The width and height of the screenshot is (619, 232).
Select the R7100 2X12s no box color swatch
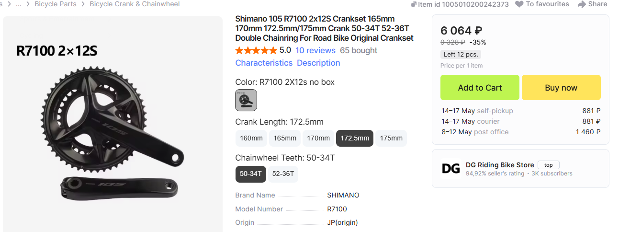pyautogui.click(x=246, y=100)
